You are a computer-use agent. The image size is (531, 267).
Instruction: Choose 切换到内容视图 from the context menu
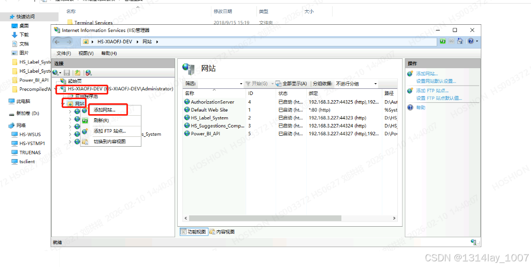(x=110, y=142)
